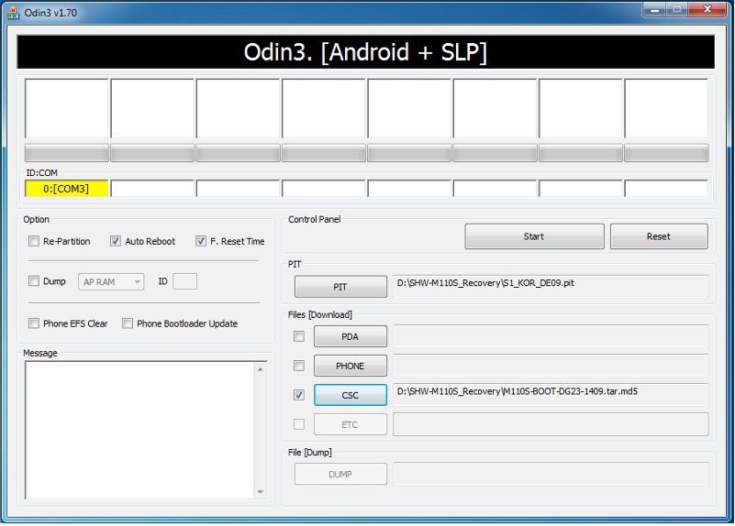Click the empty PHONE path field
This screenshot has height=526, width=735.
[551, 366]
